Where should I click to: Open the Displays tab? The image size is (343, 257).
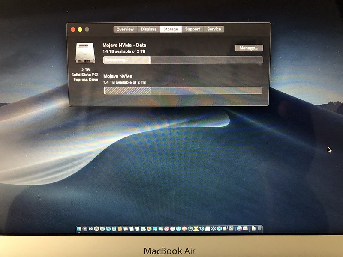[x=148, y=29]
